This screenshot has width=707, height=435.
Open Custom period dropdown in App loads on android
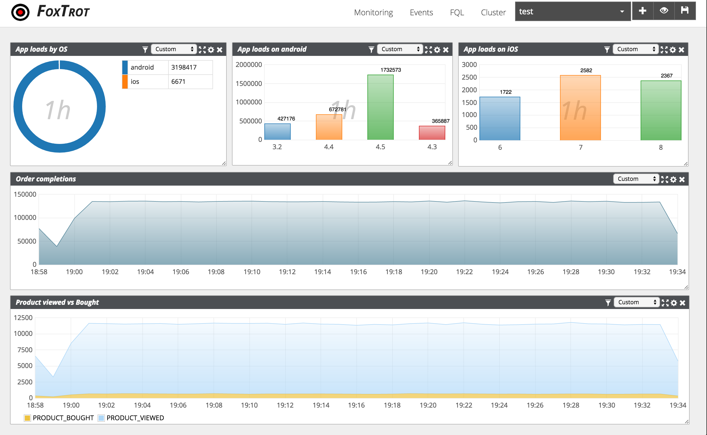pos(400,49)
